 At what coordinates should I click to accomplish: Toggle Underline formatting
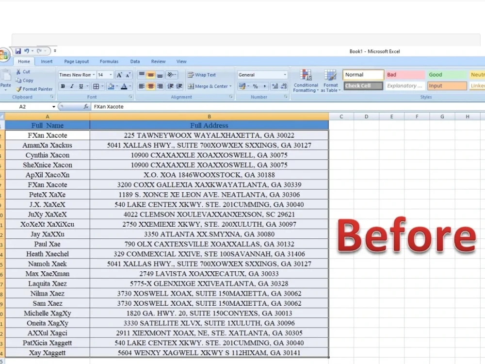click(81, 86)
